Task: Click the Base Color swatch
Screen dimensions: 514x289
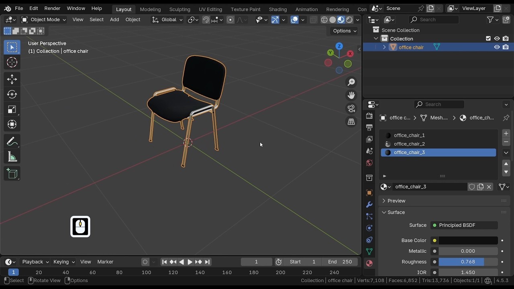Action: (468, 240)
